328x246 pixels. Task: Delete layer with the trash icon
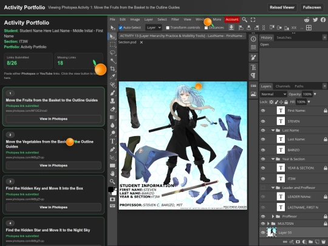tap(323, 242)
